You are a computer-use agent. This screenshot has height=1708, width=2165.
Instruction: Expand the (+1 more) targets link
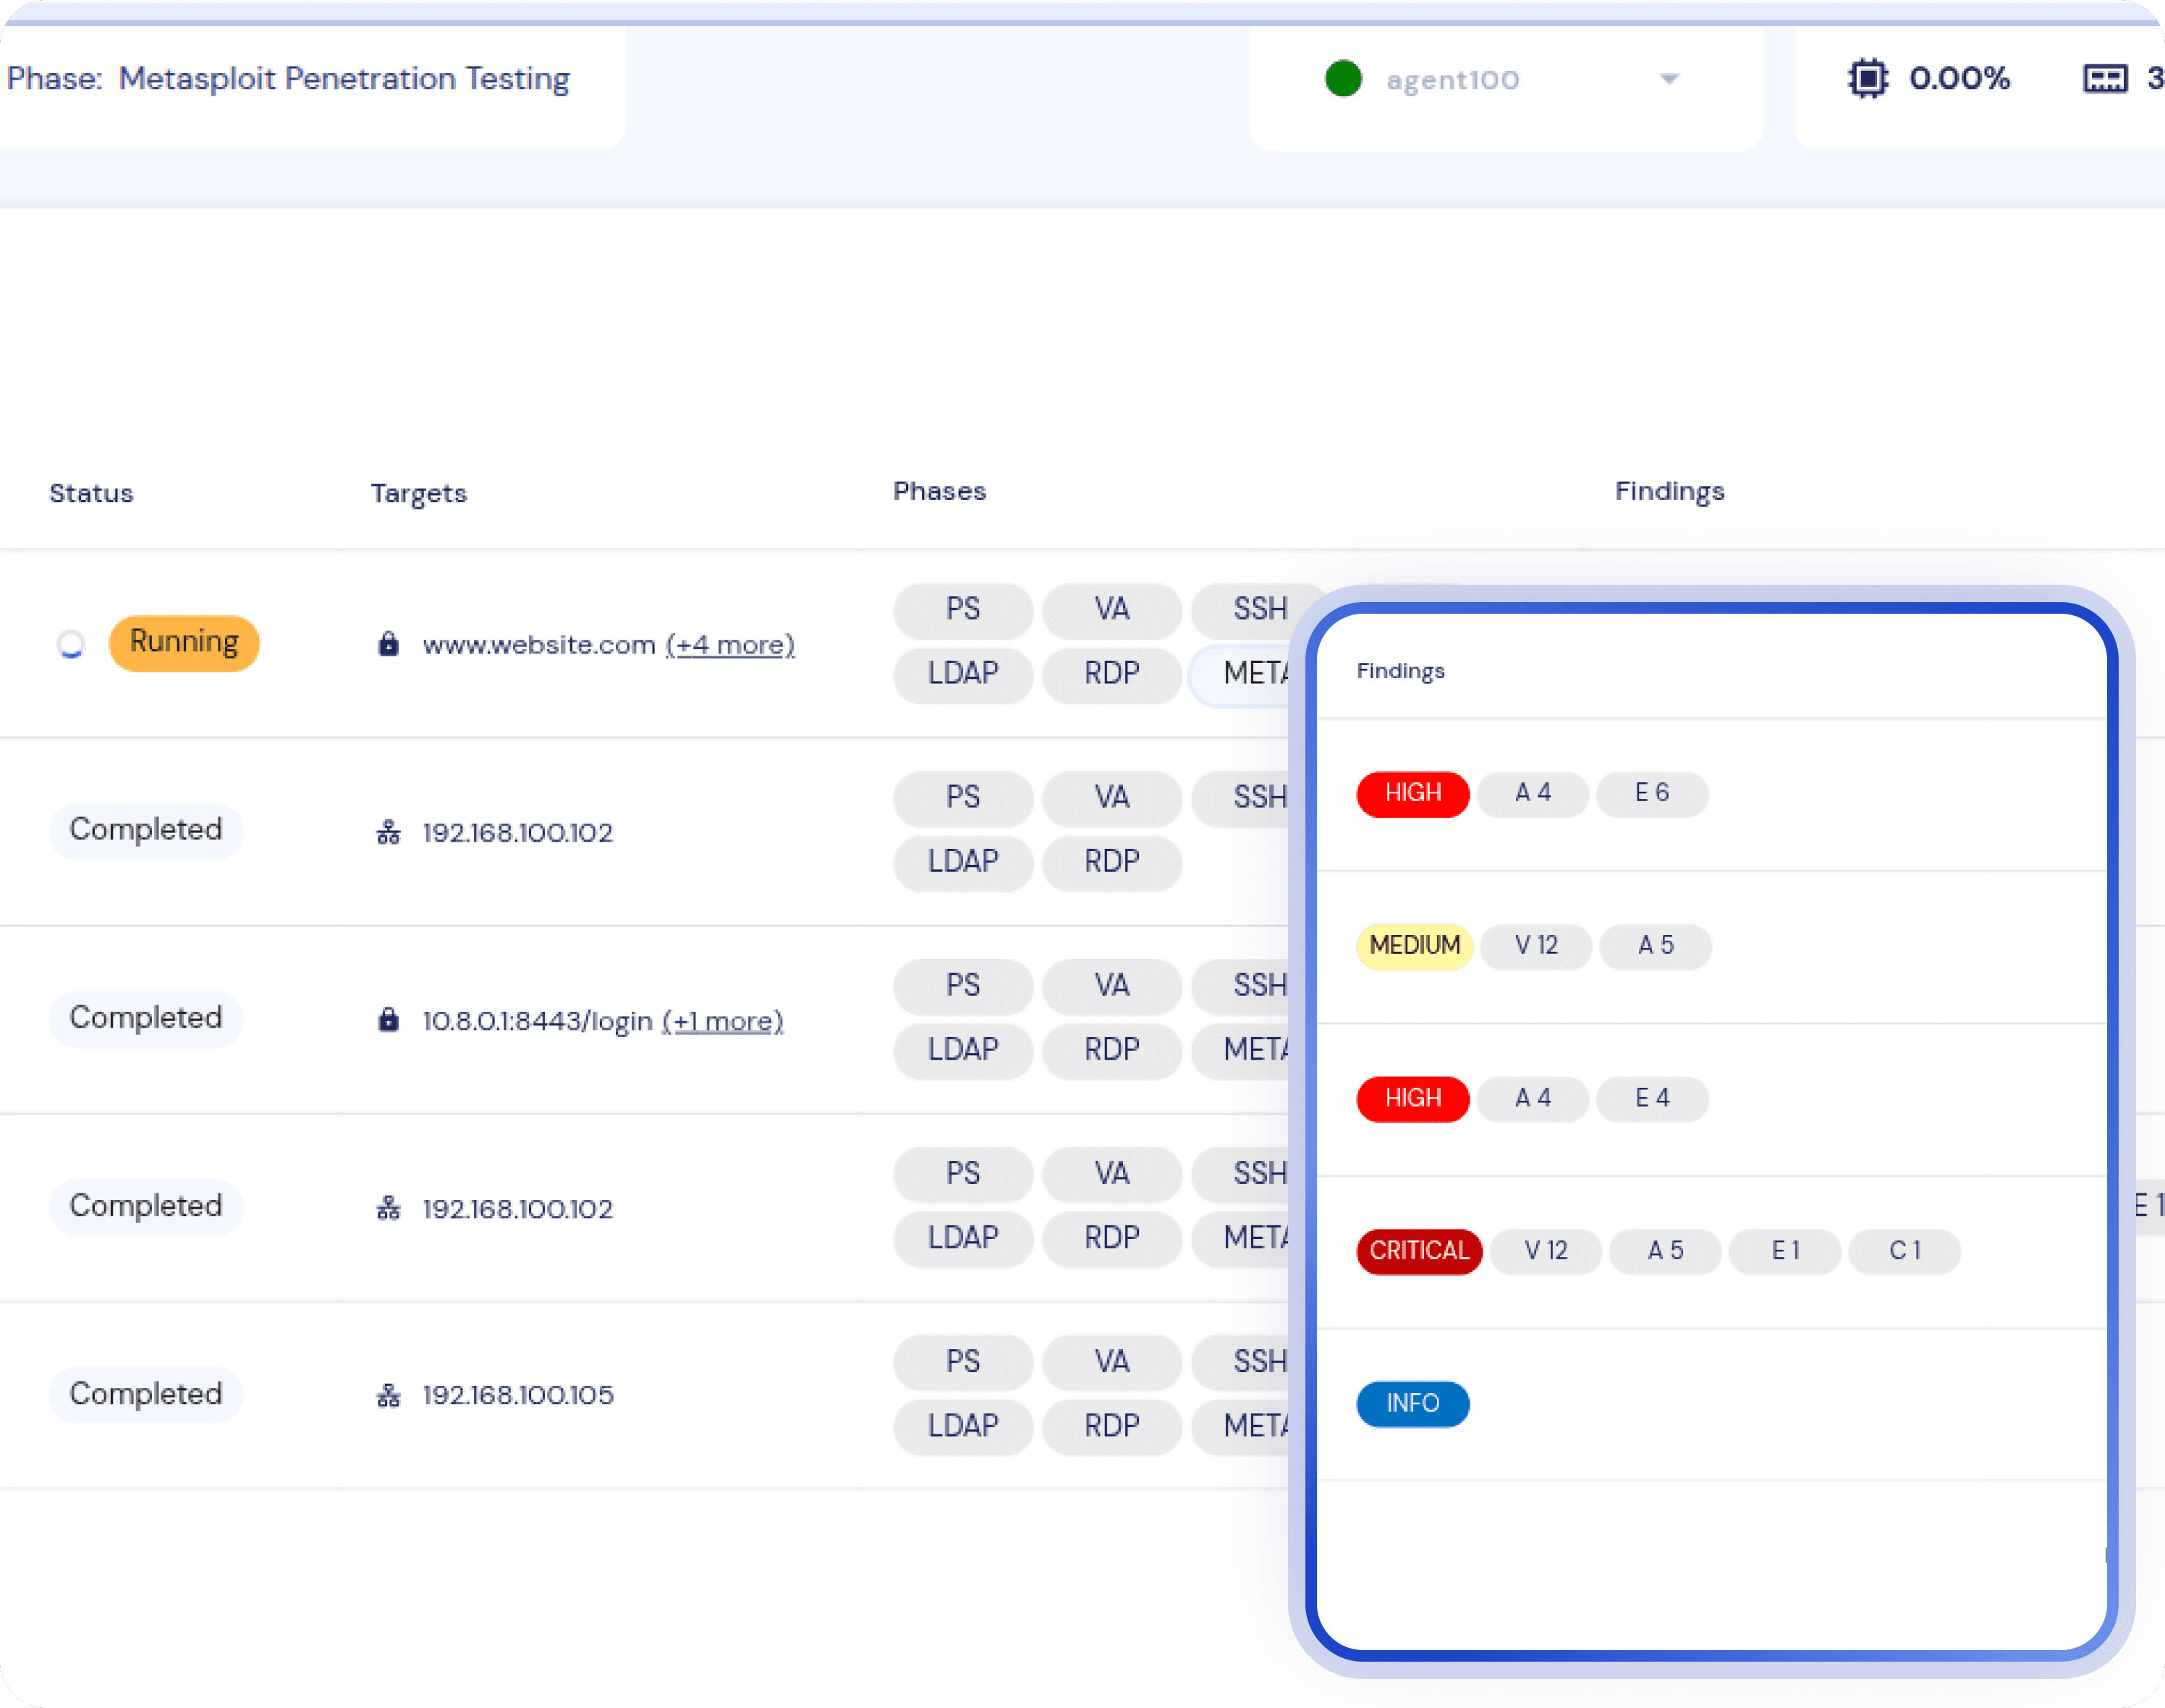point(721,1021)
